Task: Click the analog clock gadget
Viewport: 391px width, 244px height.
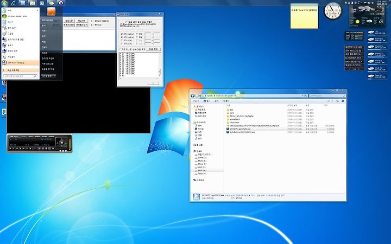Action: 333,11
